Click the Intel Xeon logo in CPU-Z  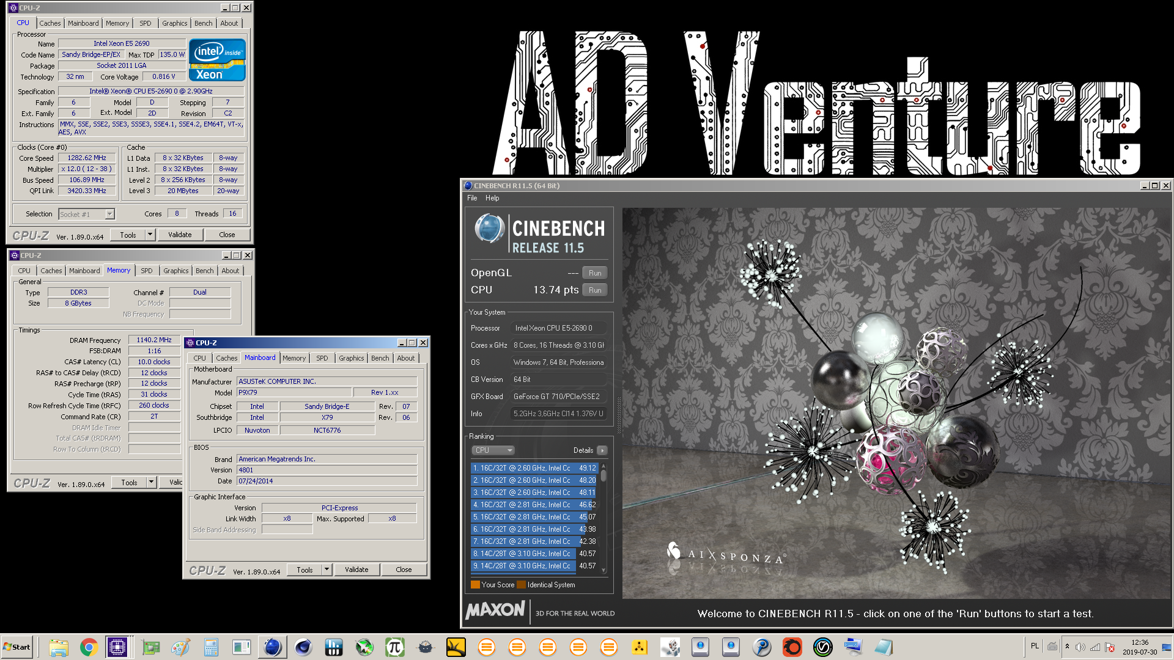point(217,60)
